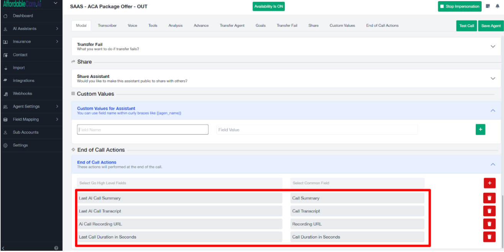This screenshot has height=252, width=504.
Task: Add custom value with green plus button
Action: (x=480, y=130)
